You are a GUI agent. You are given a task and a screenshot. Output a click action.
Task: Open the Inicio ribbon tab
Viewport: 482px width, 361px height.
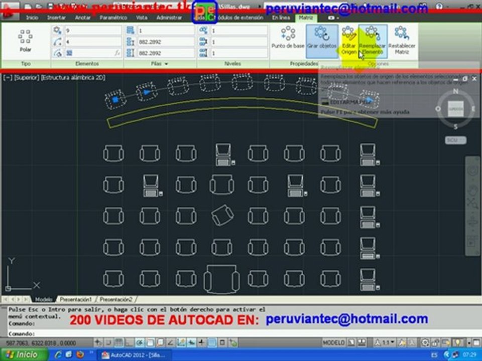(x=32, y=18)
